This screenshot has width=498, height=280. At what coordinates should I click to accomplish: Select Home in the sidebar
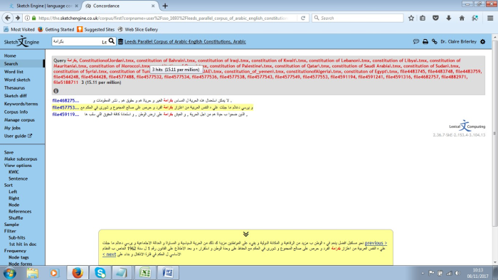(10, 55)
